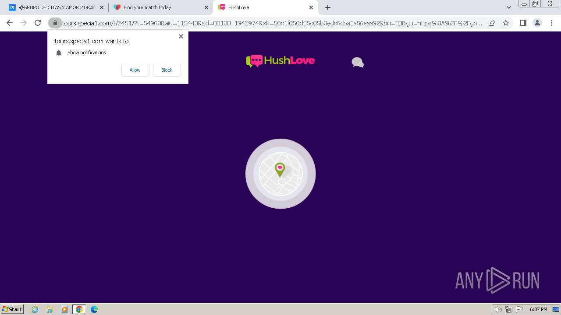Go forward to next page
Screen dimensions: 561x315
pos(24,23)
